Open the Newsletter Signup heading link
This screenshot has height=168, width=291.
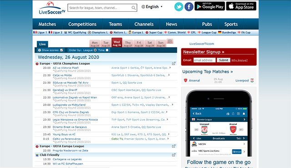click(x=204, y=52)
